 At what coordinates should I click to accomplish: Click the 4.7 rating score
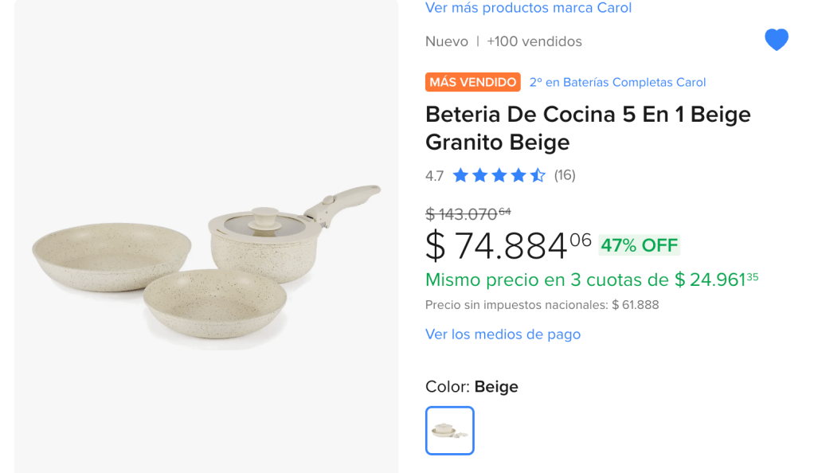434,176
